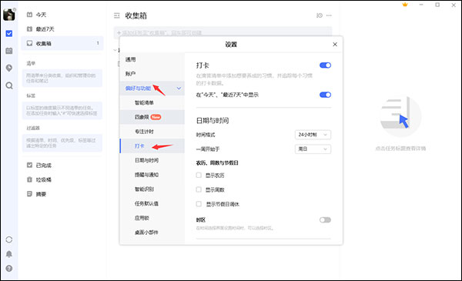Click the premium crown icon
The width and height of the screenshot is (462, 281).
(x=405, y=5)
